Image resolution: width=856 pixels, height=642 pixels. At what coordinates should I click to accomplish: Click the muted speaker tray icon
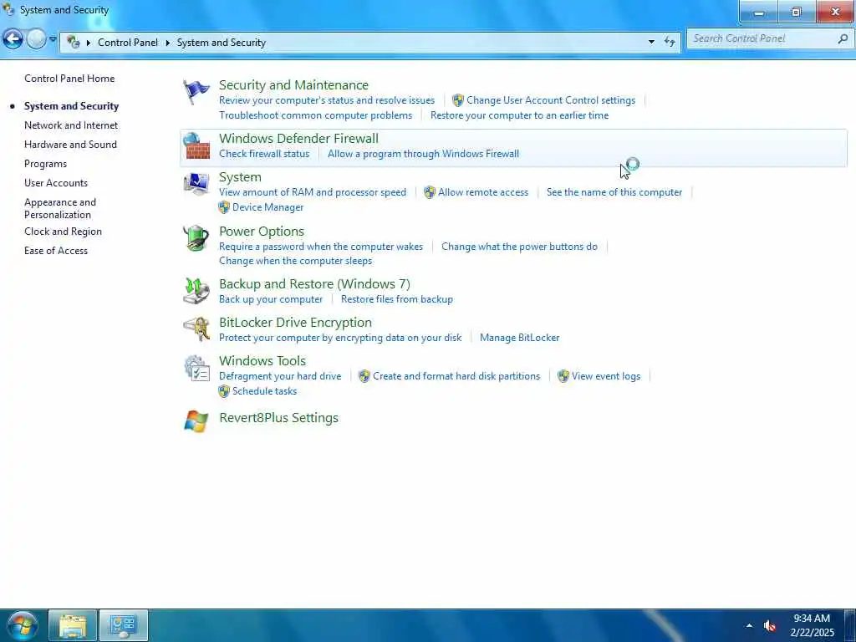point(770,626)
